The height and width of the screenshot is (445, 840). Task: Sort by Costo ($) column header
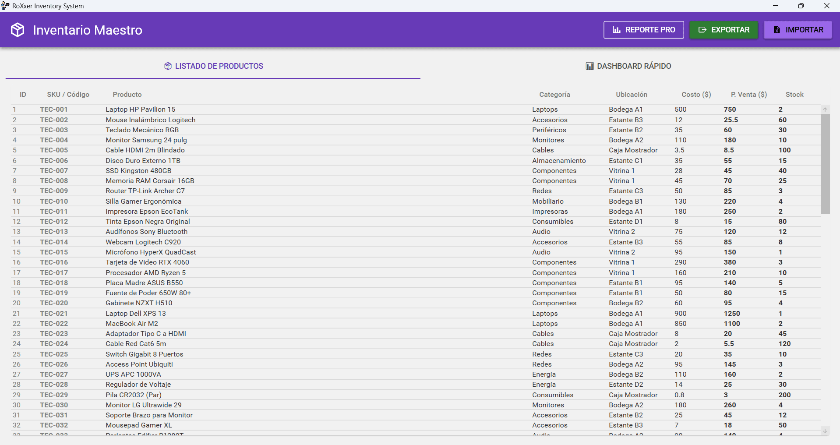pyautogui.click(x=696, y=95)
